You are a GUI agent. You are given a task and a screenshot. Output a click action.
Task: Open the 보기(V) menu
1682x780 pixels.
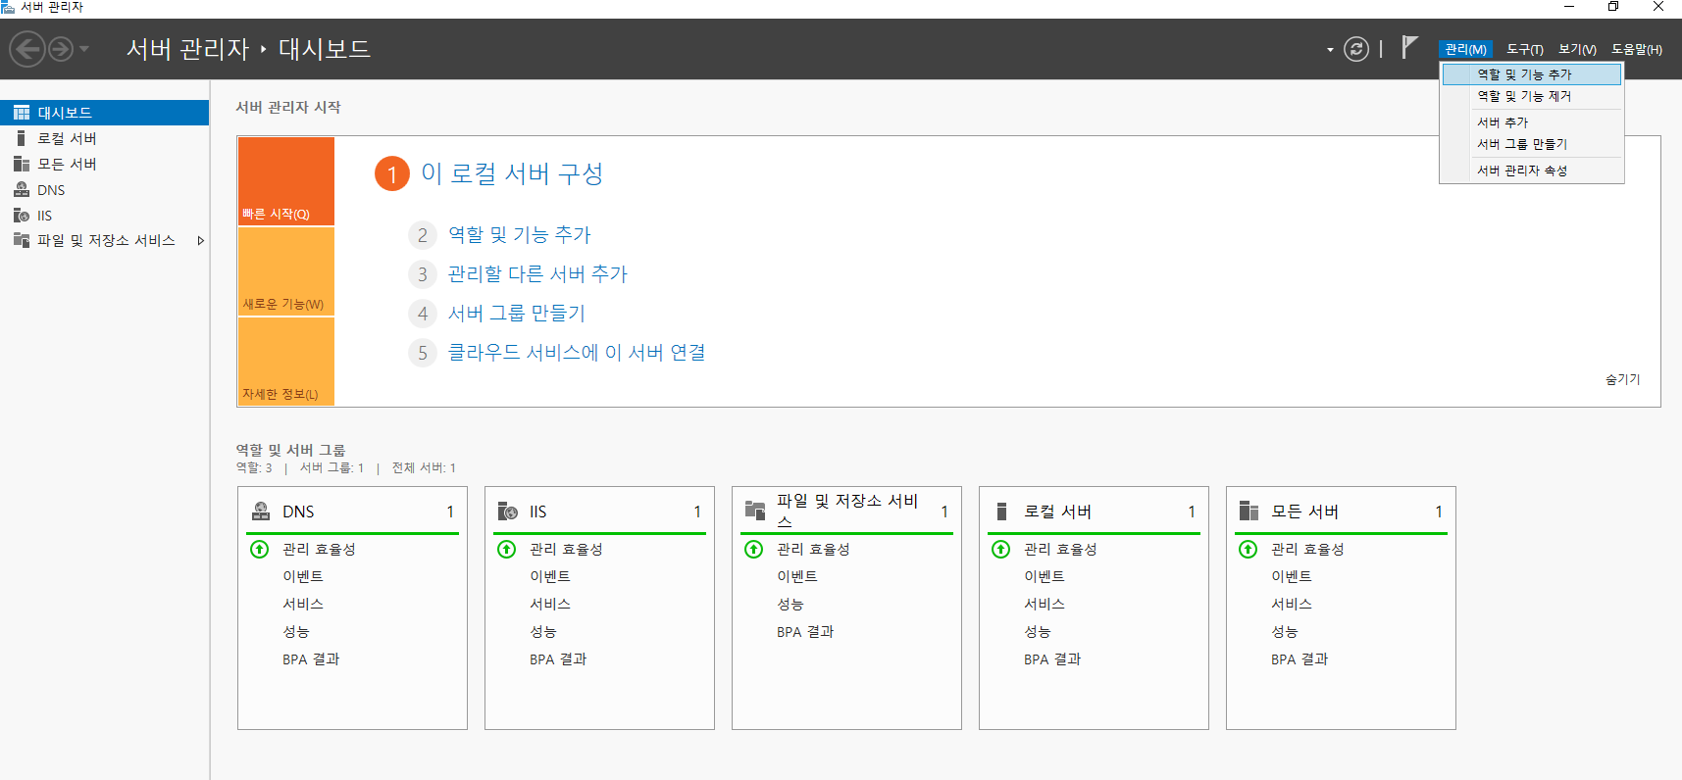click(1577, 49)
